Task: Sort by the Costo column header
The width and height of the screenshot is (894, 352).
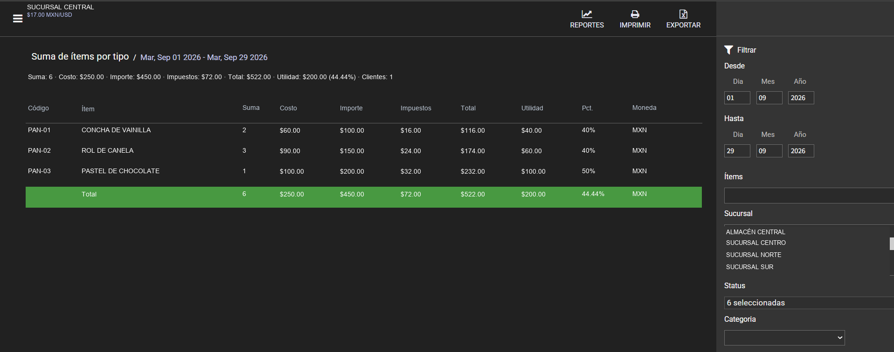Action: click(x=288, y=108)
